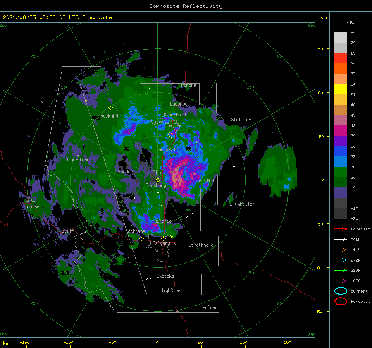The width and height of the screenshot is (372, 348).
Task: Click the Sylvan label
Action: point(158,122)
